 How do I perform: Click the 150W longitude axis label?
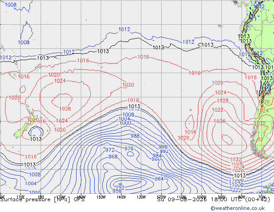101,197
